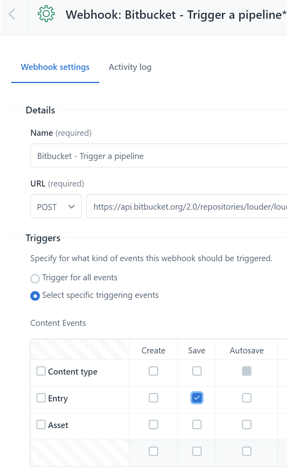Image resolution: width=287 pixels, height=476 pixels.
Task: Uncheck the Entry Save checkbox
Action: [x=197, y=398]
